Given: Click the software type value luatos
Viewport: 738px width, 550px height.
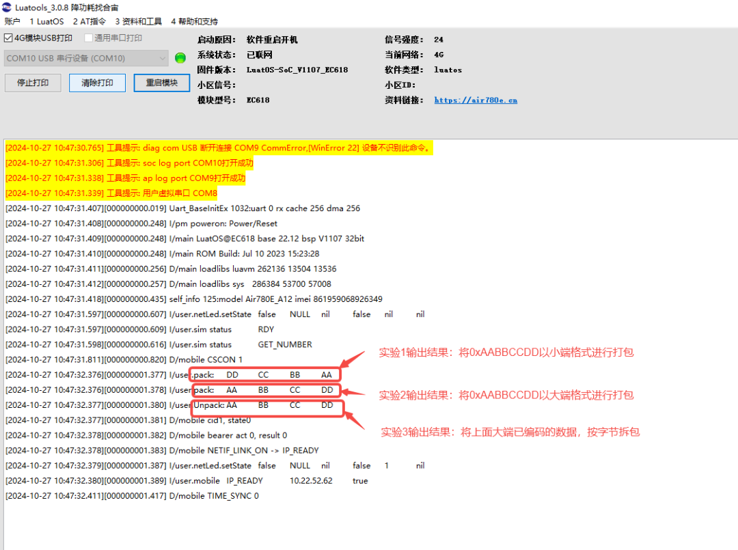Looking at the screenshot, I should 448,70.
